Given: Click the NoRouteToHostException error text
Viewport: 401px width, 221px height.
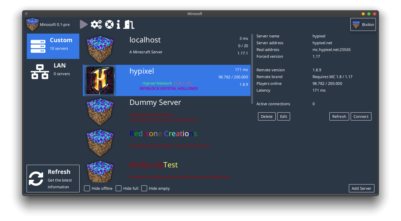Looking at the screenshot, I should pyautogui.click(x=179, y=177).
